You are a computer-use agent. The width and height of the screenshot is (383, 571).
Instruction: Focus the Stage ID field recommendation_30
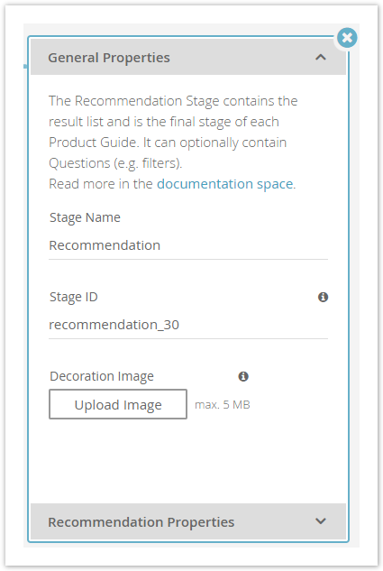coord(188,325)
